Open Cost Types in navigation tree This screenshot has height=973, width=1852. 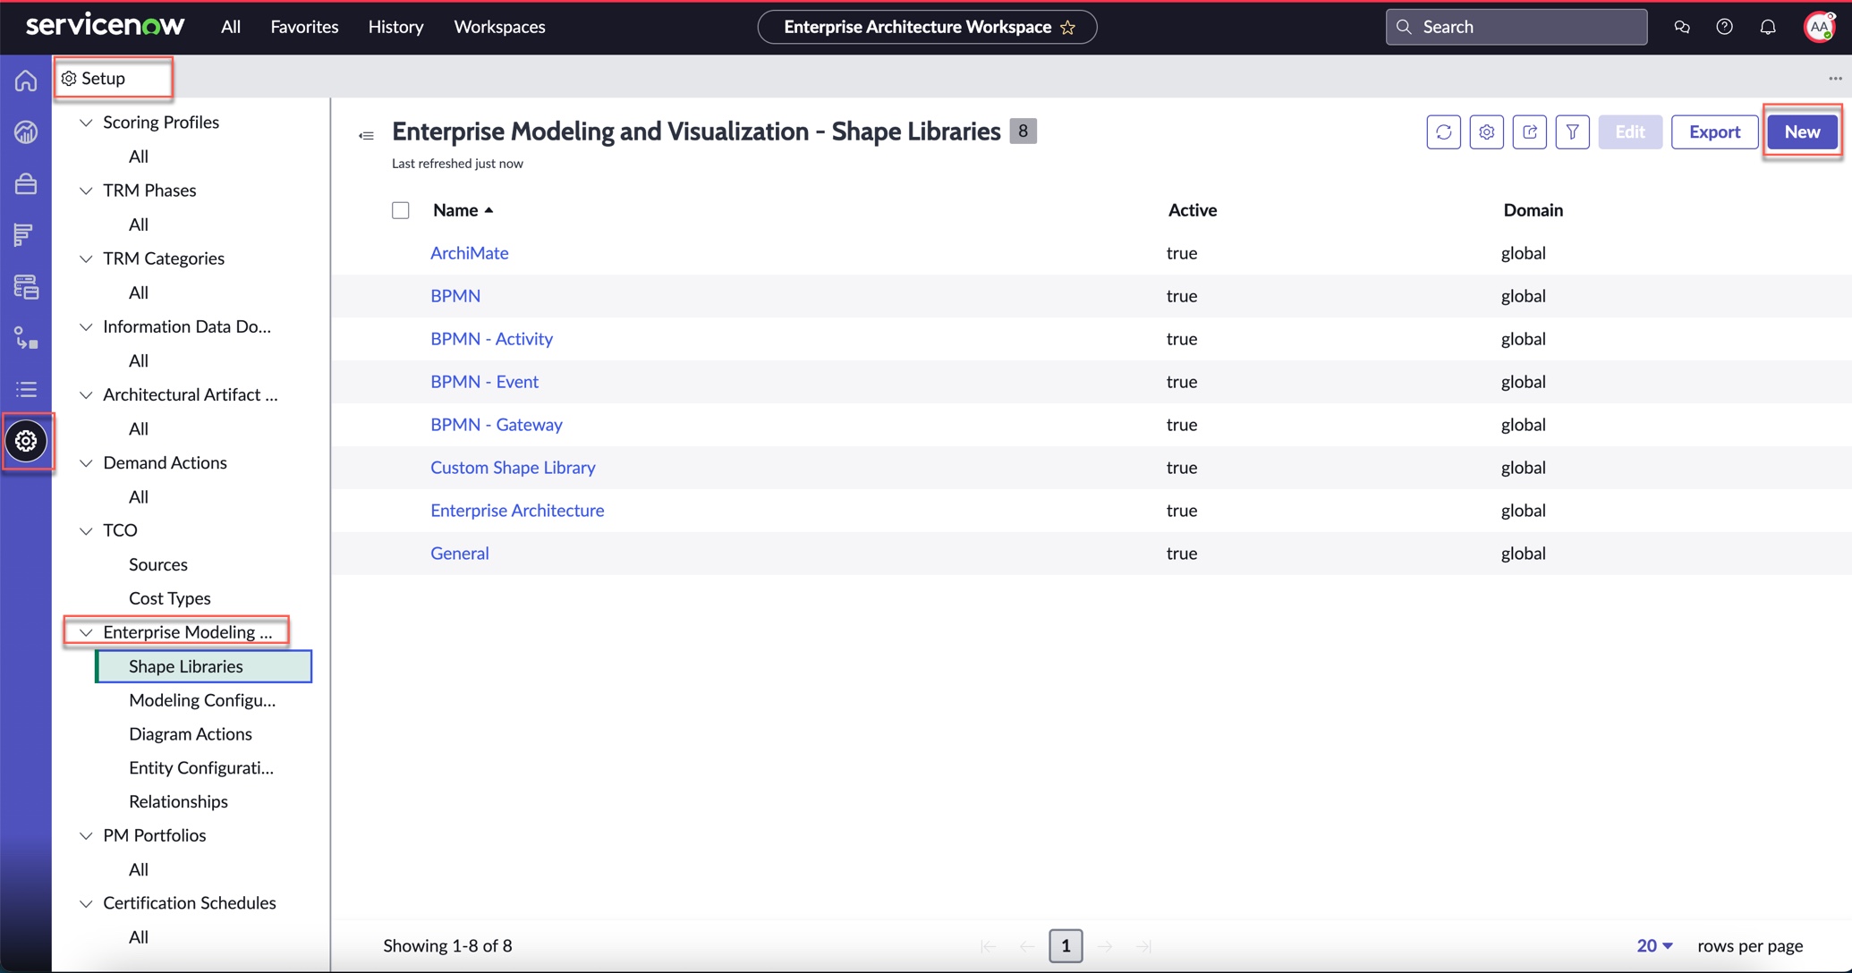(x=170, y=598)
